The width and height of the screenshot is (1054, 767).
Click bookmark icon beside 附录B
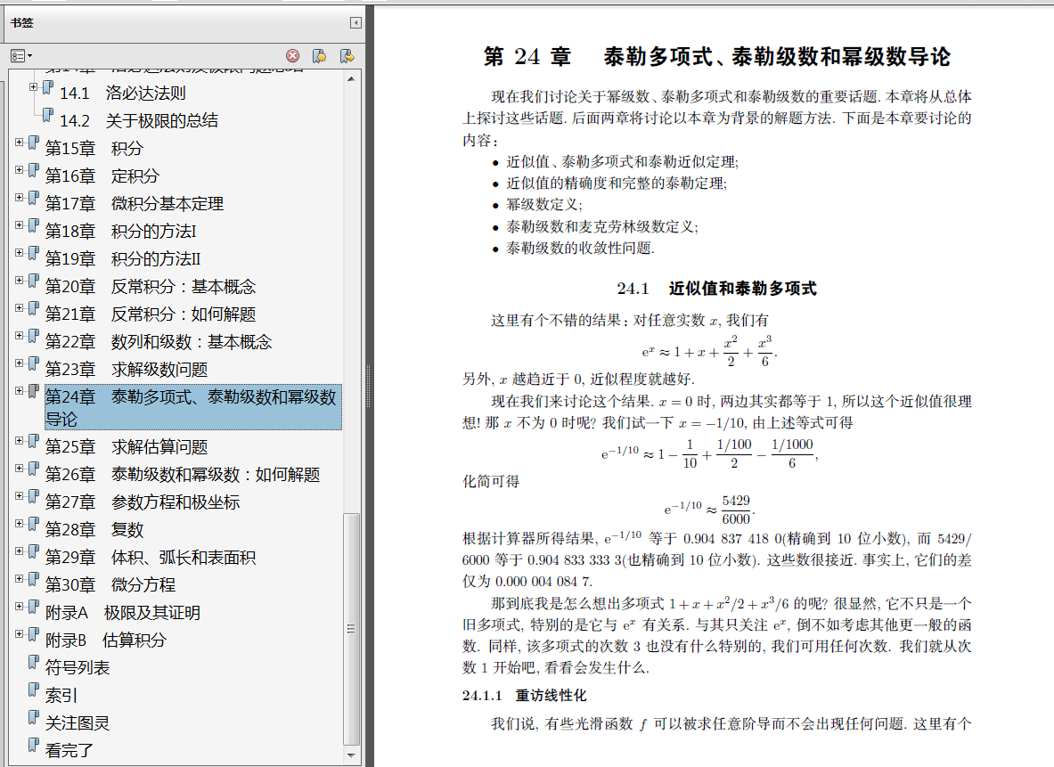[34, 634]
